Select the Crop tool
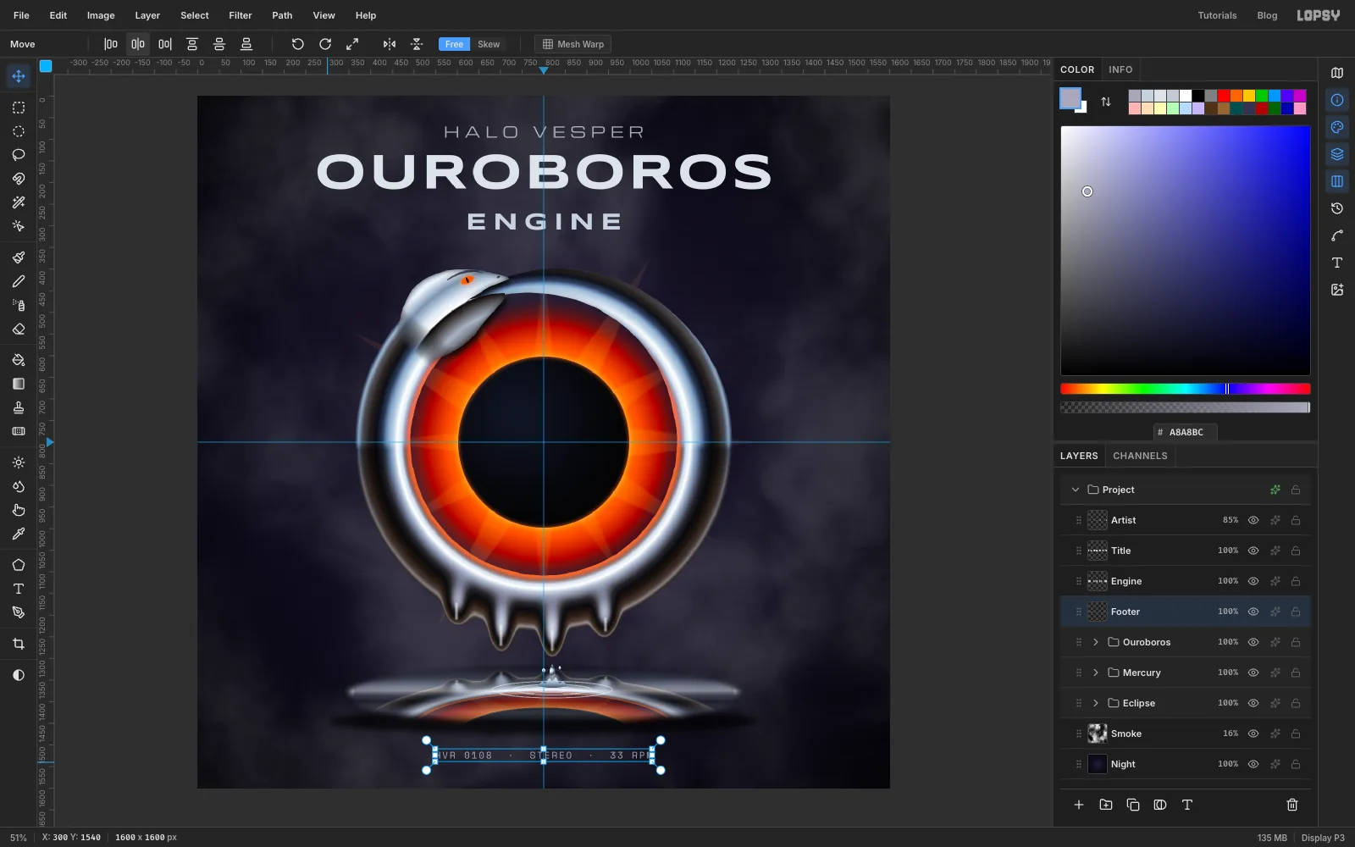 [x=19, y=644]
